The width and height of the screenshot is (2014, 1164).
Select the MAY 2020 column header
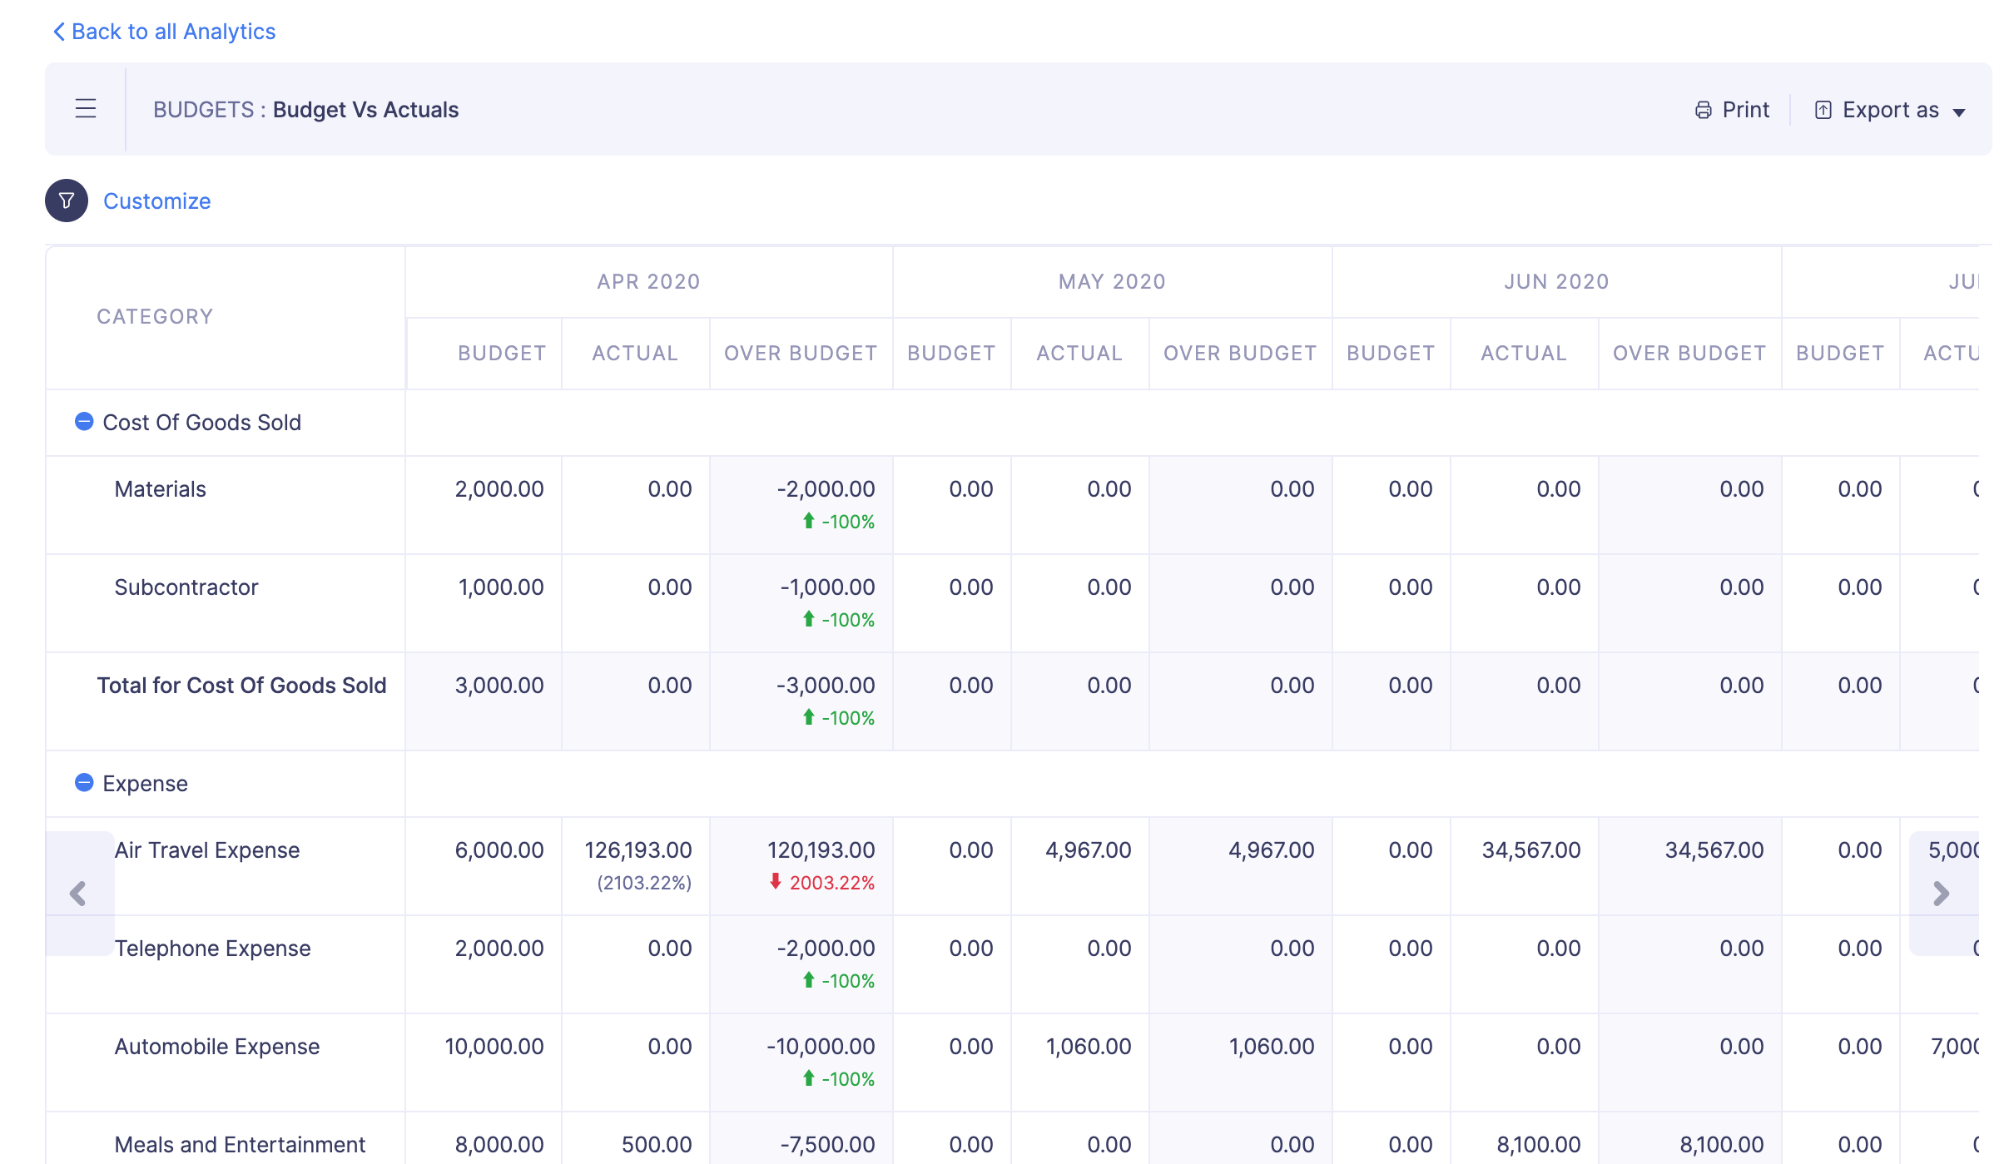(x=1112, y=281)
